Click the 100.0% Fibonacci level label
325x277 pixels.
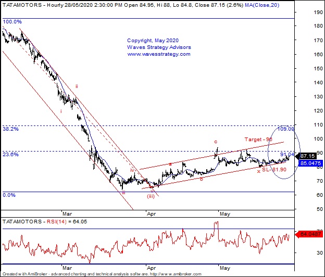12,22
